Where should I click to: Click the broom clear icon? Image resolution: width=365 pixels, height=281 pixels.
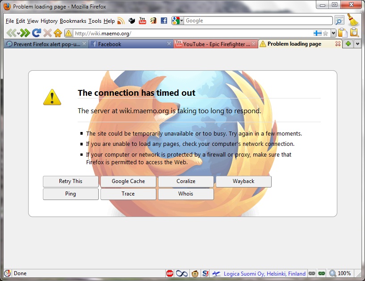(352, 20)
